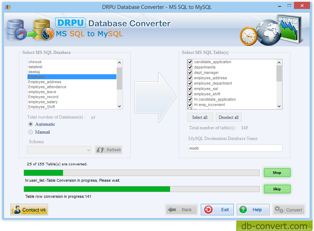This screenshot has height=231, width=314.
Task: Click database list scroll up arrow
Action: pos(119,62)
